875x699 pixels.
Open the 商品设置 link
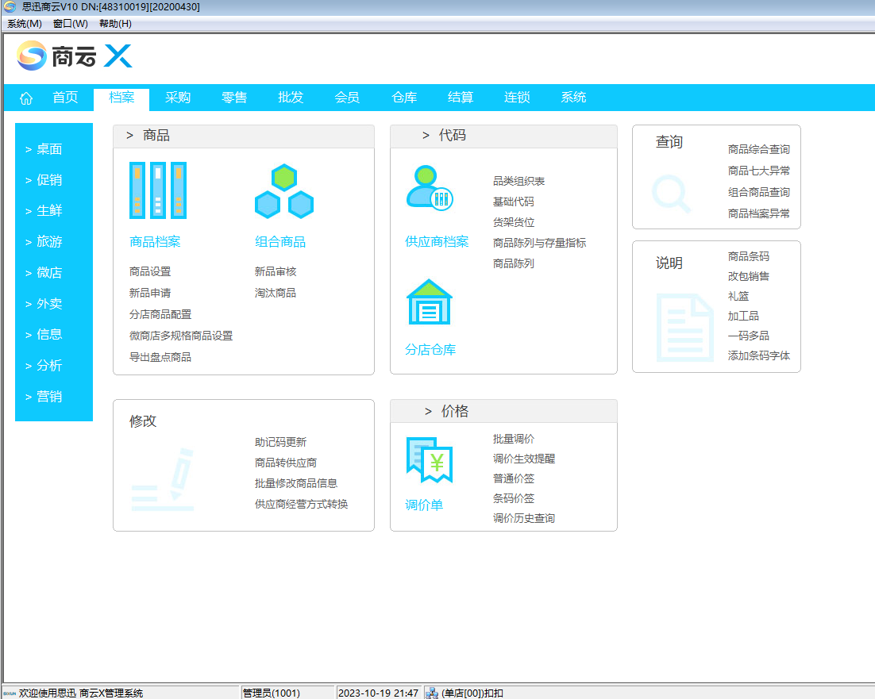[150, 271]
